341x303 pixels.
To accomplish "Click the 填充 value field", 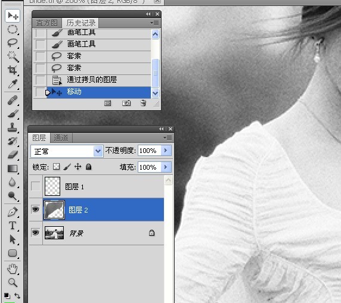I will pyautogui.click(x=150, y=167).
